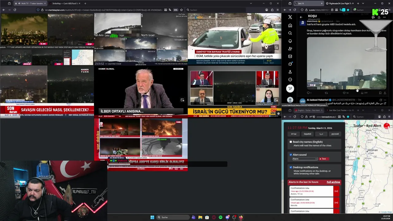Viewport: 393px width, 221px height.
Task: Reload the tzevaadom browser window
Action: tap(295, 117)
